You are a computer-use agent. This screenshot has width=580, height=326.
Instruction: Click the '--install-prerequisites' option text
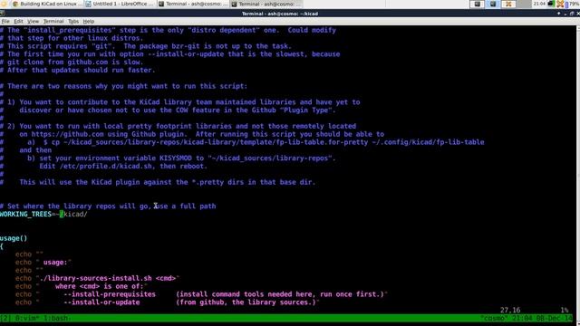tap(110, 294)
